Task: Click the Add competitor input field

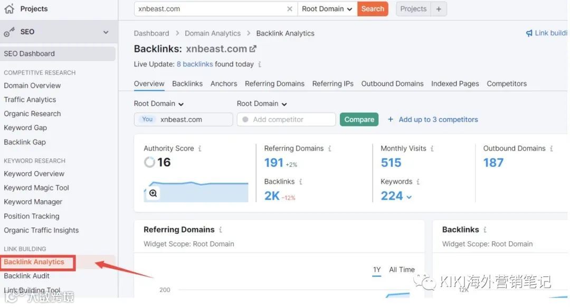Action: (x=286, y=120)
